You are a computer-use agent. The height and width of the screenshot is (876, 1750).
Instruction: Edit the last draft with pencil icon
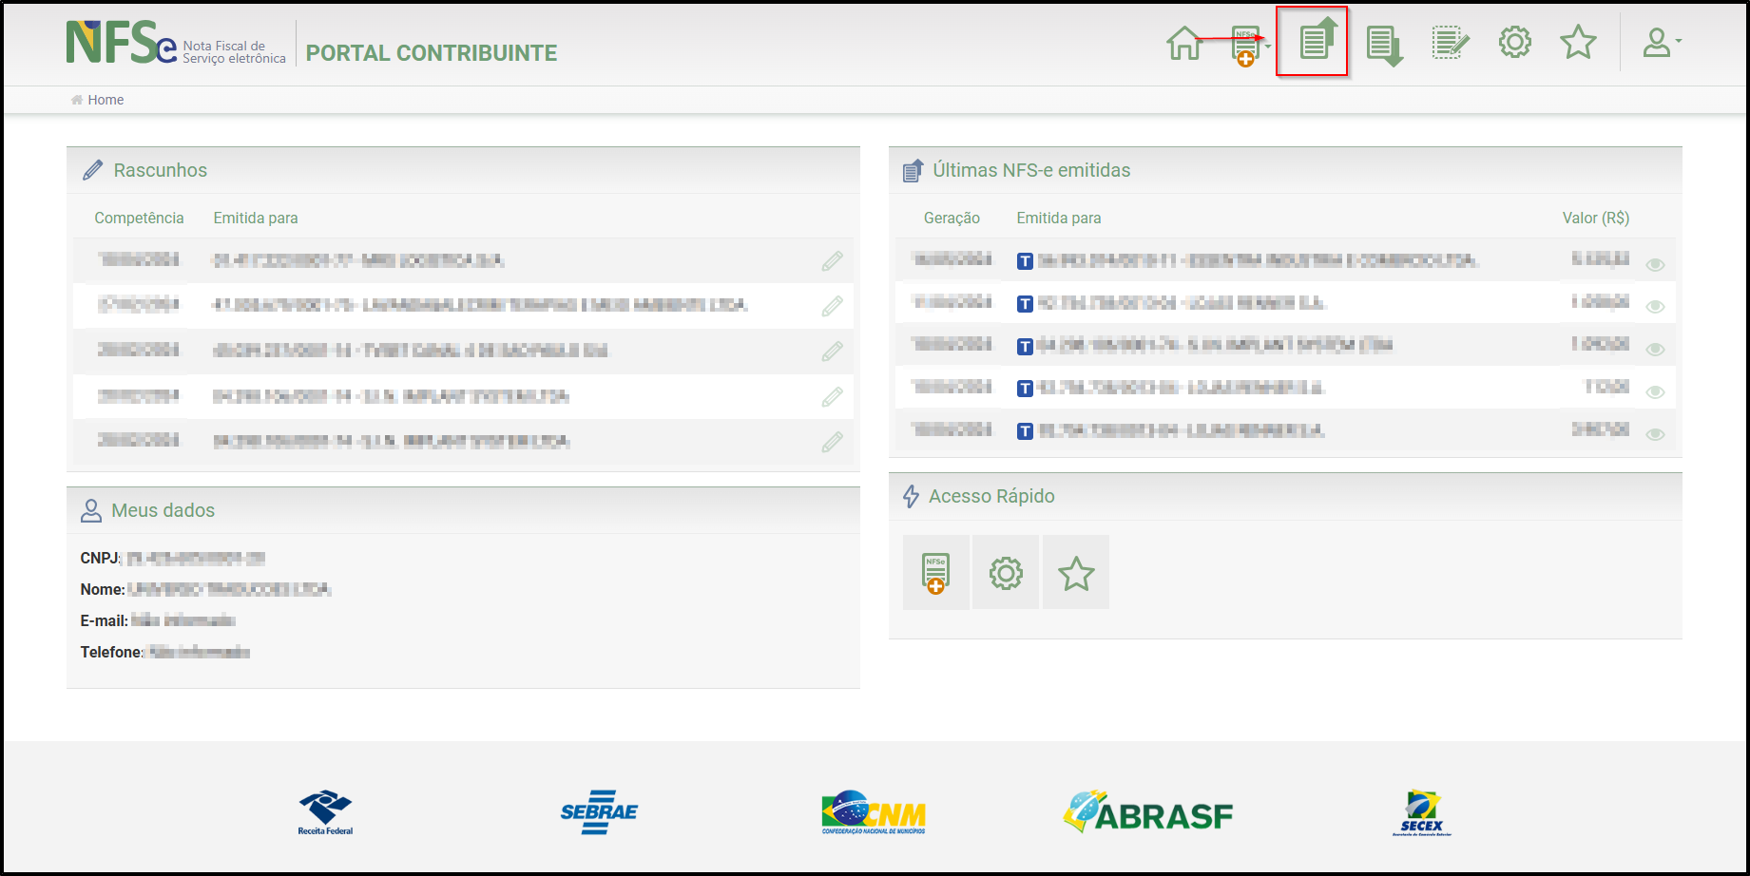point(832,442)
